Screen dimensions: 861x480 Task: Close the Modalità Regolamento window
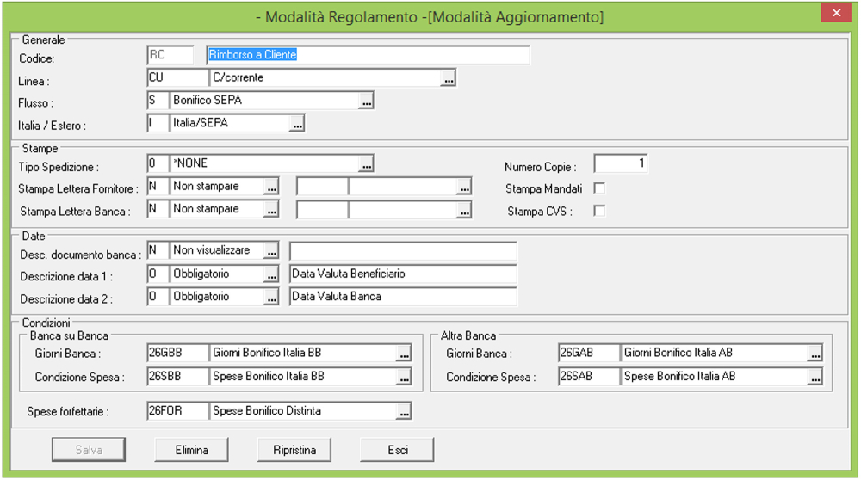(835, 15)
